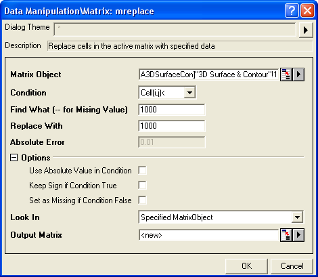This screenshot has height=277, width=318.
Task: Click the Absolute Error label
Action: tap(37, 142)
